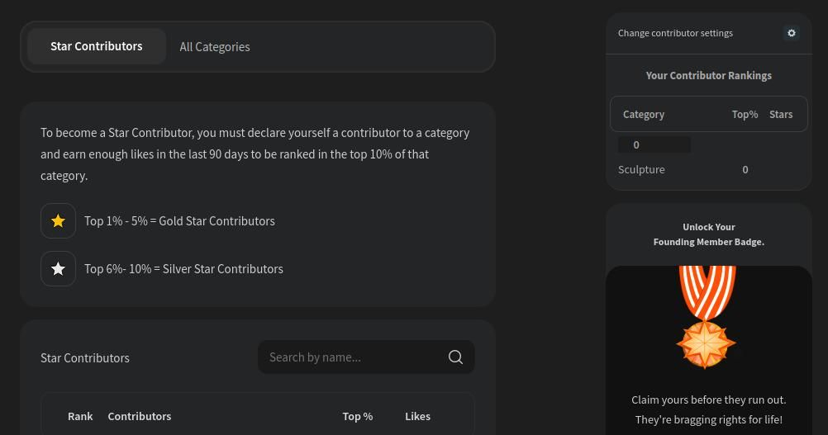Image resolution: width=828 pixels, height=435 pixels.
Task: Open the contributor settings gear icon
Action: pyautogui.click(x=791, y=33)
